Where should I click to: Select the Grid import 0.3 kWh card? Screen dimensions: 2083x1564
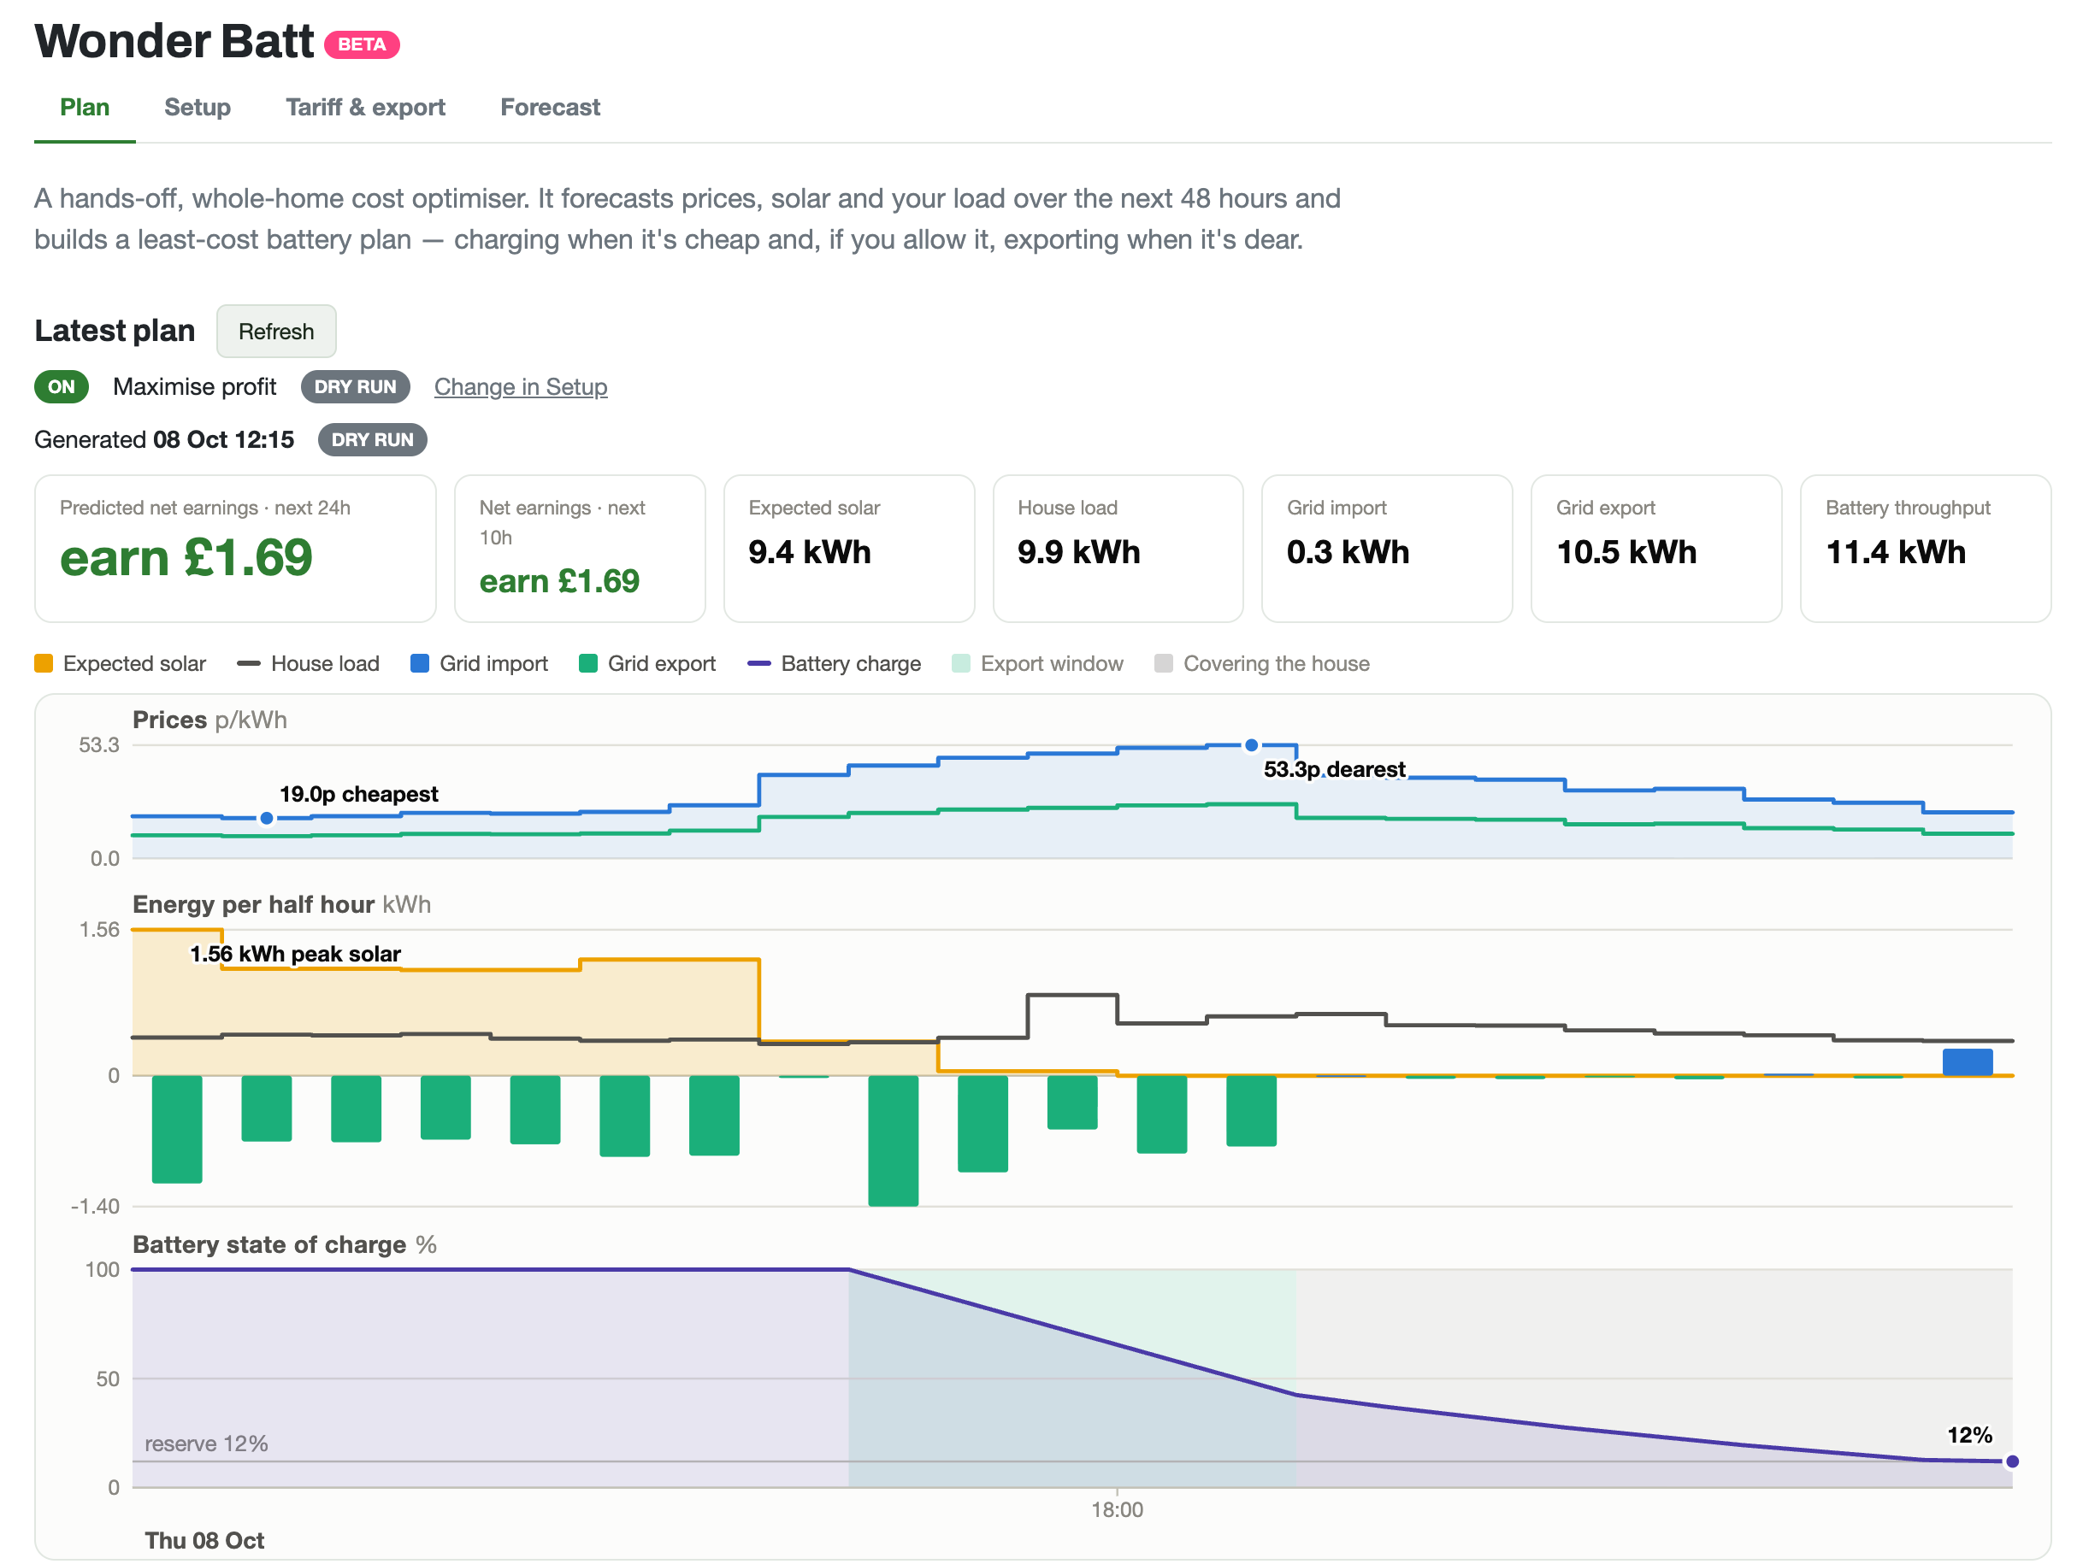(1387, 549)
